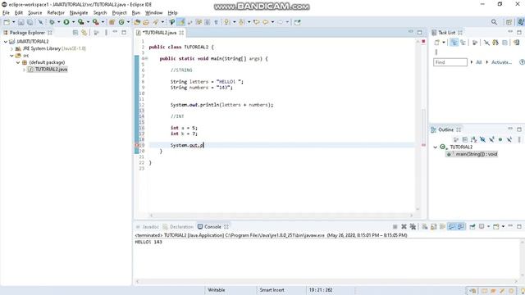Click the All link in Task List
This screenshot has width=525, height=295.
click(479, 62)
